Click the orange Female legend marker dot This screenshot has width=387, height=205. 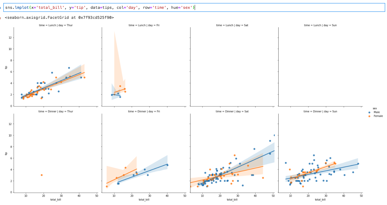click(x=369, y=116)
